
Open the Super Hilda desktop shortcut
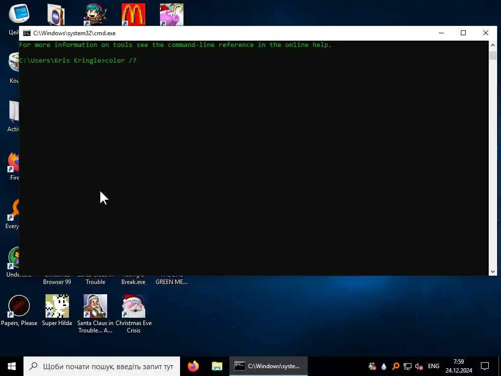57,310
